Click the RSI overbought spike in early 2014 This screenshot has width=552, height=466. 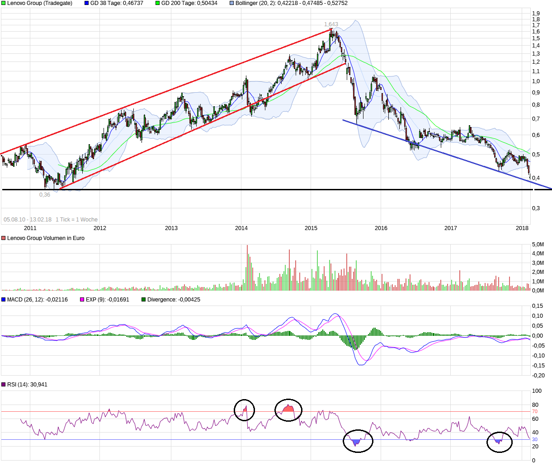pyautogui.click(x=245, y=409)
